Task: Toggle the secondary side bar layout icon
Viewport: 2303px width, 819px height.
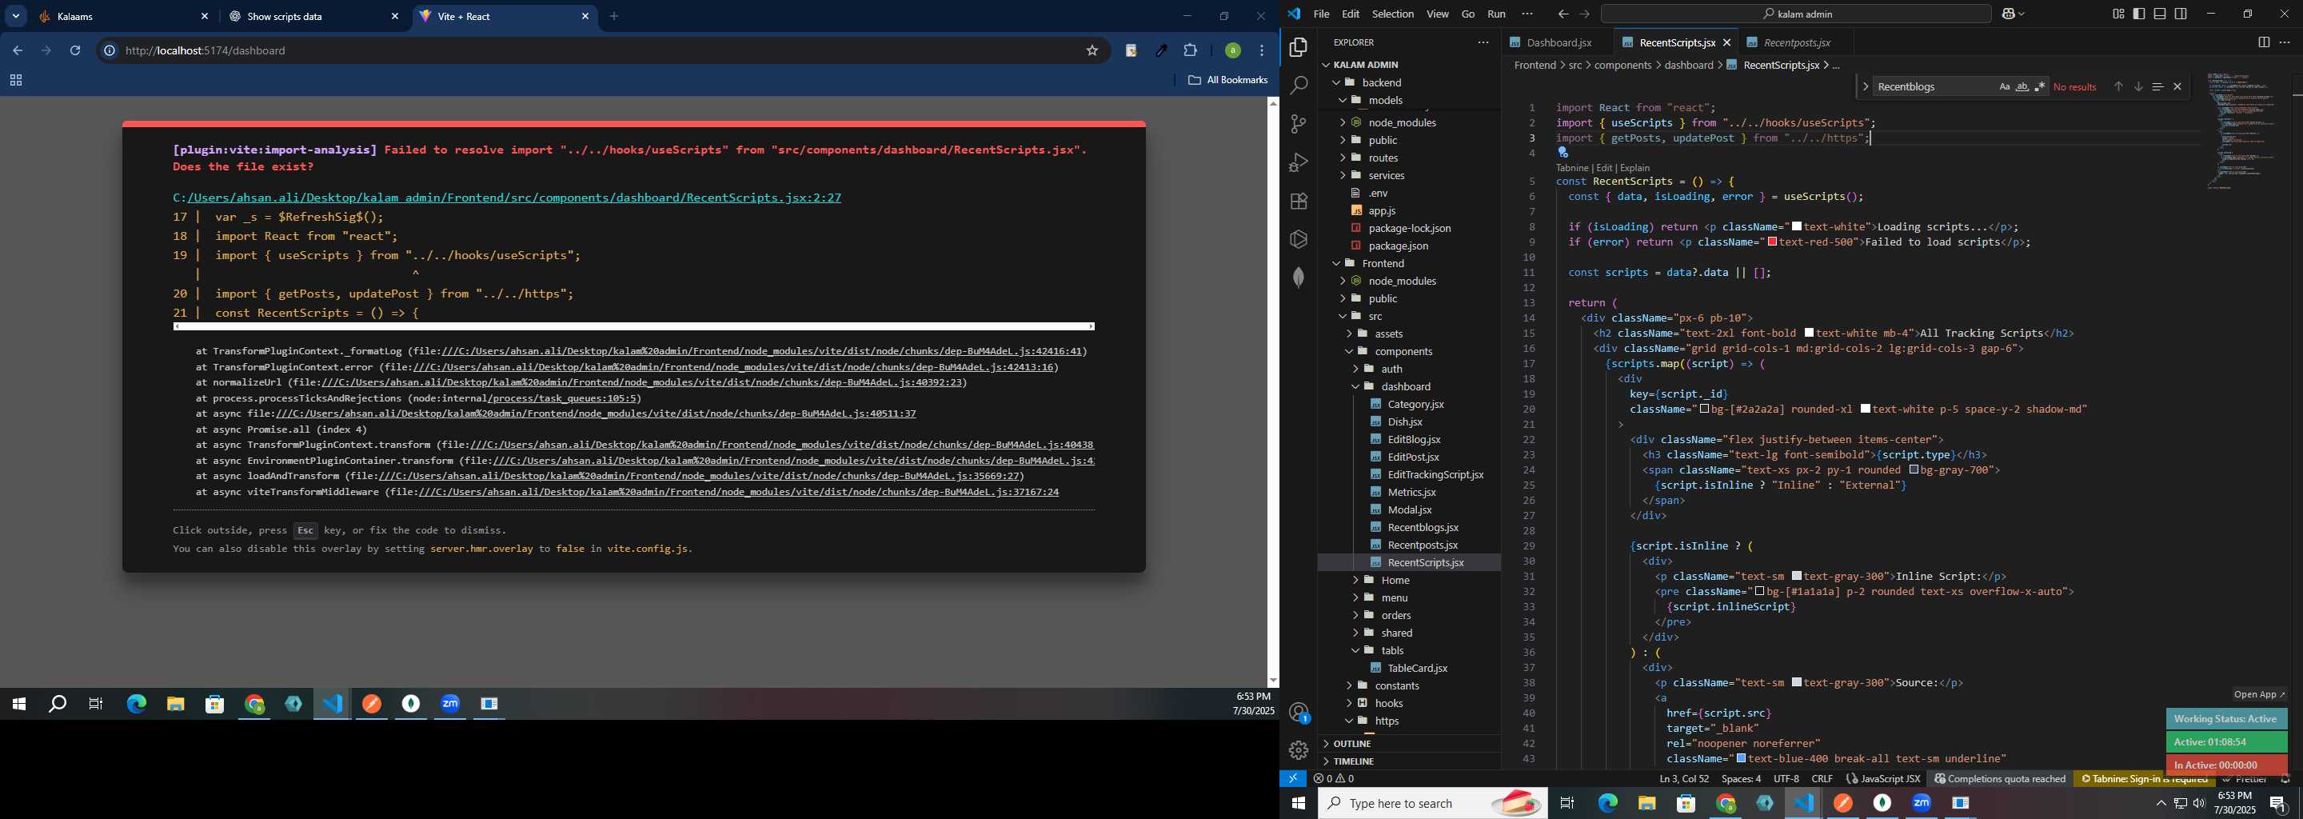Action: 2181,14
